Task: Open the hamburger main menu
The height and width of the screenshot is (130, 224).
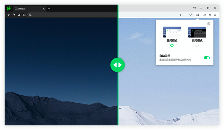Action: 215,15
